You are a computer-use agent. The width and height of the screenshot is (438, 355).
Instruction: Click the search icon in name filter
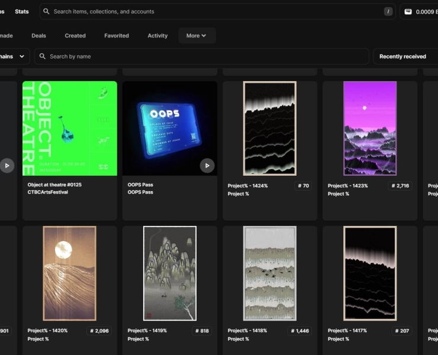(x=42, y=56)
